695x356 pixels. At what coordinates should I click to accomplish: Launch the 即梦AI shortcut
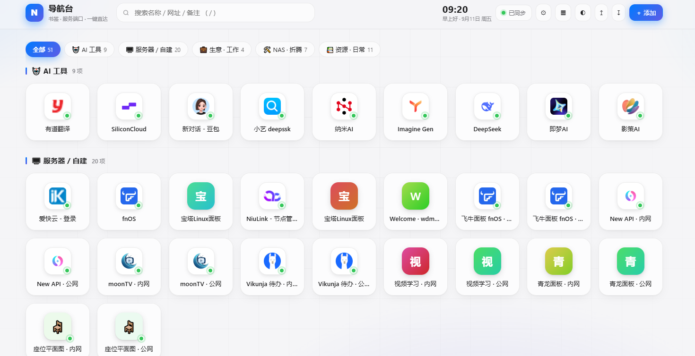559,112
